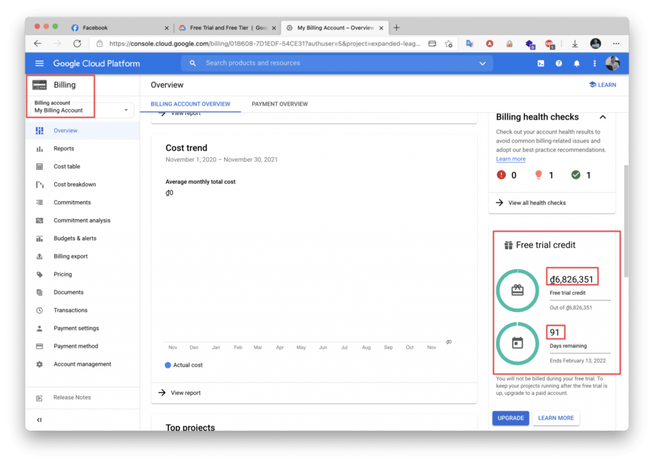Open browser more options ellipsis menu

(x=616, y=43)
